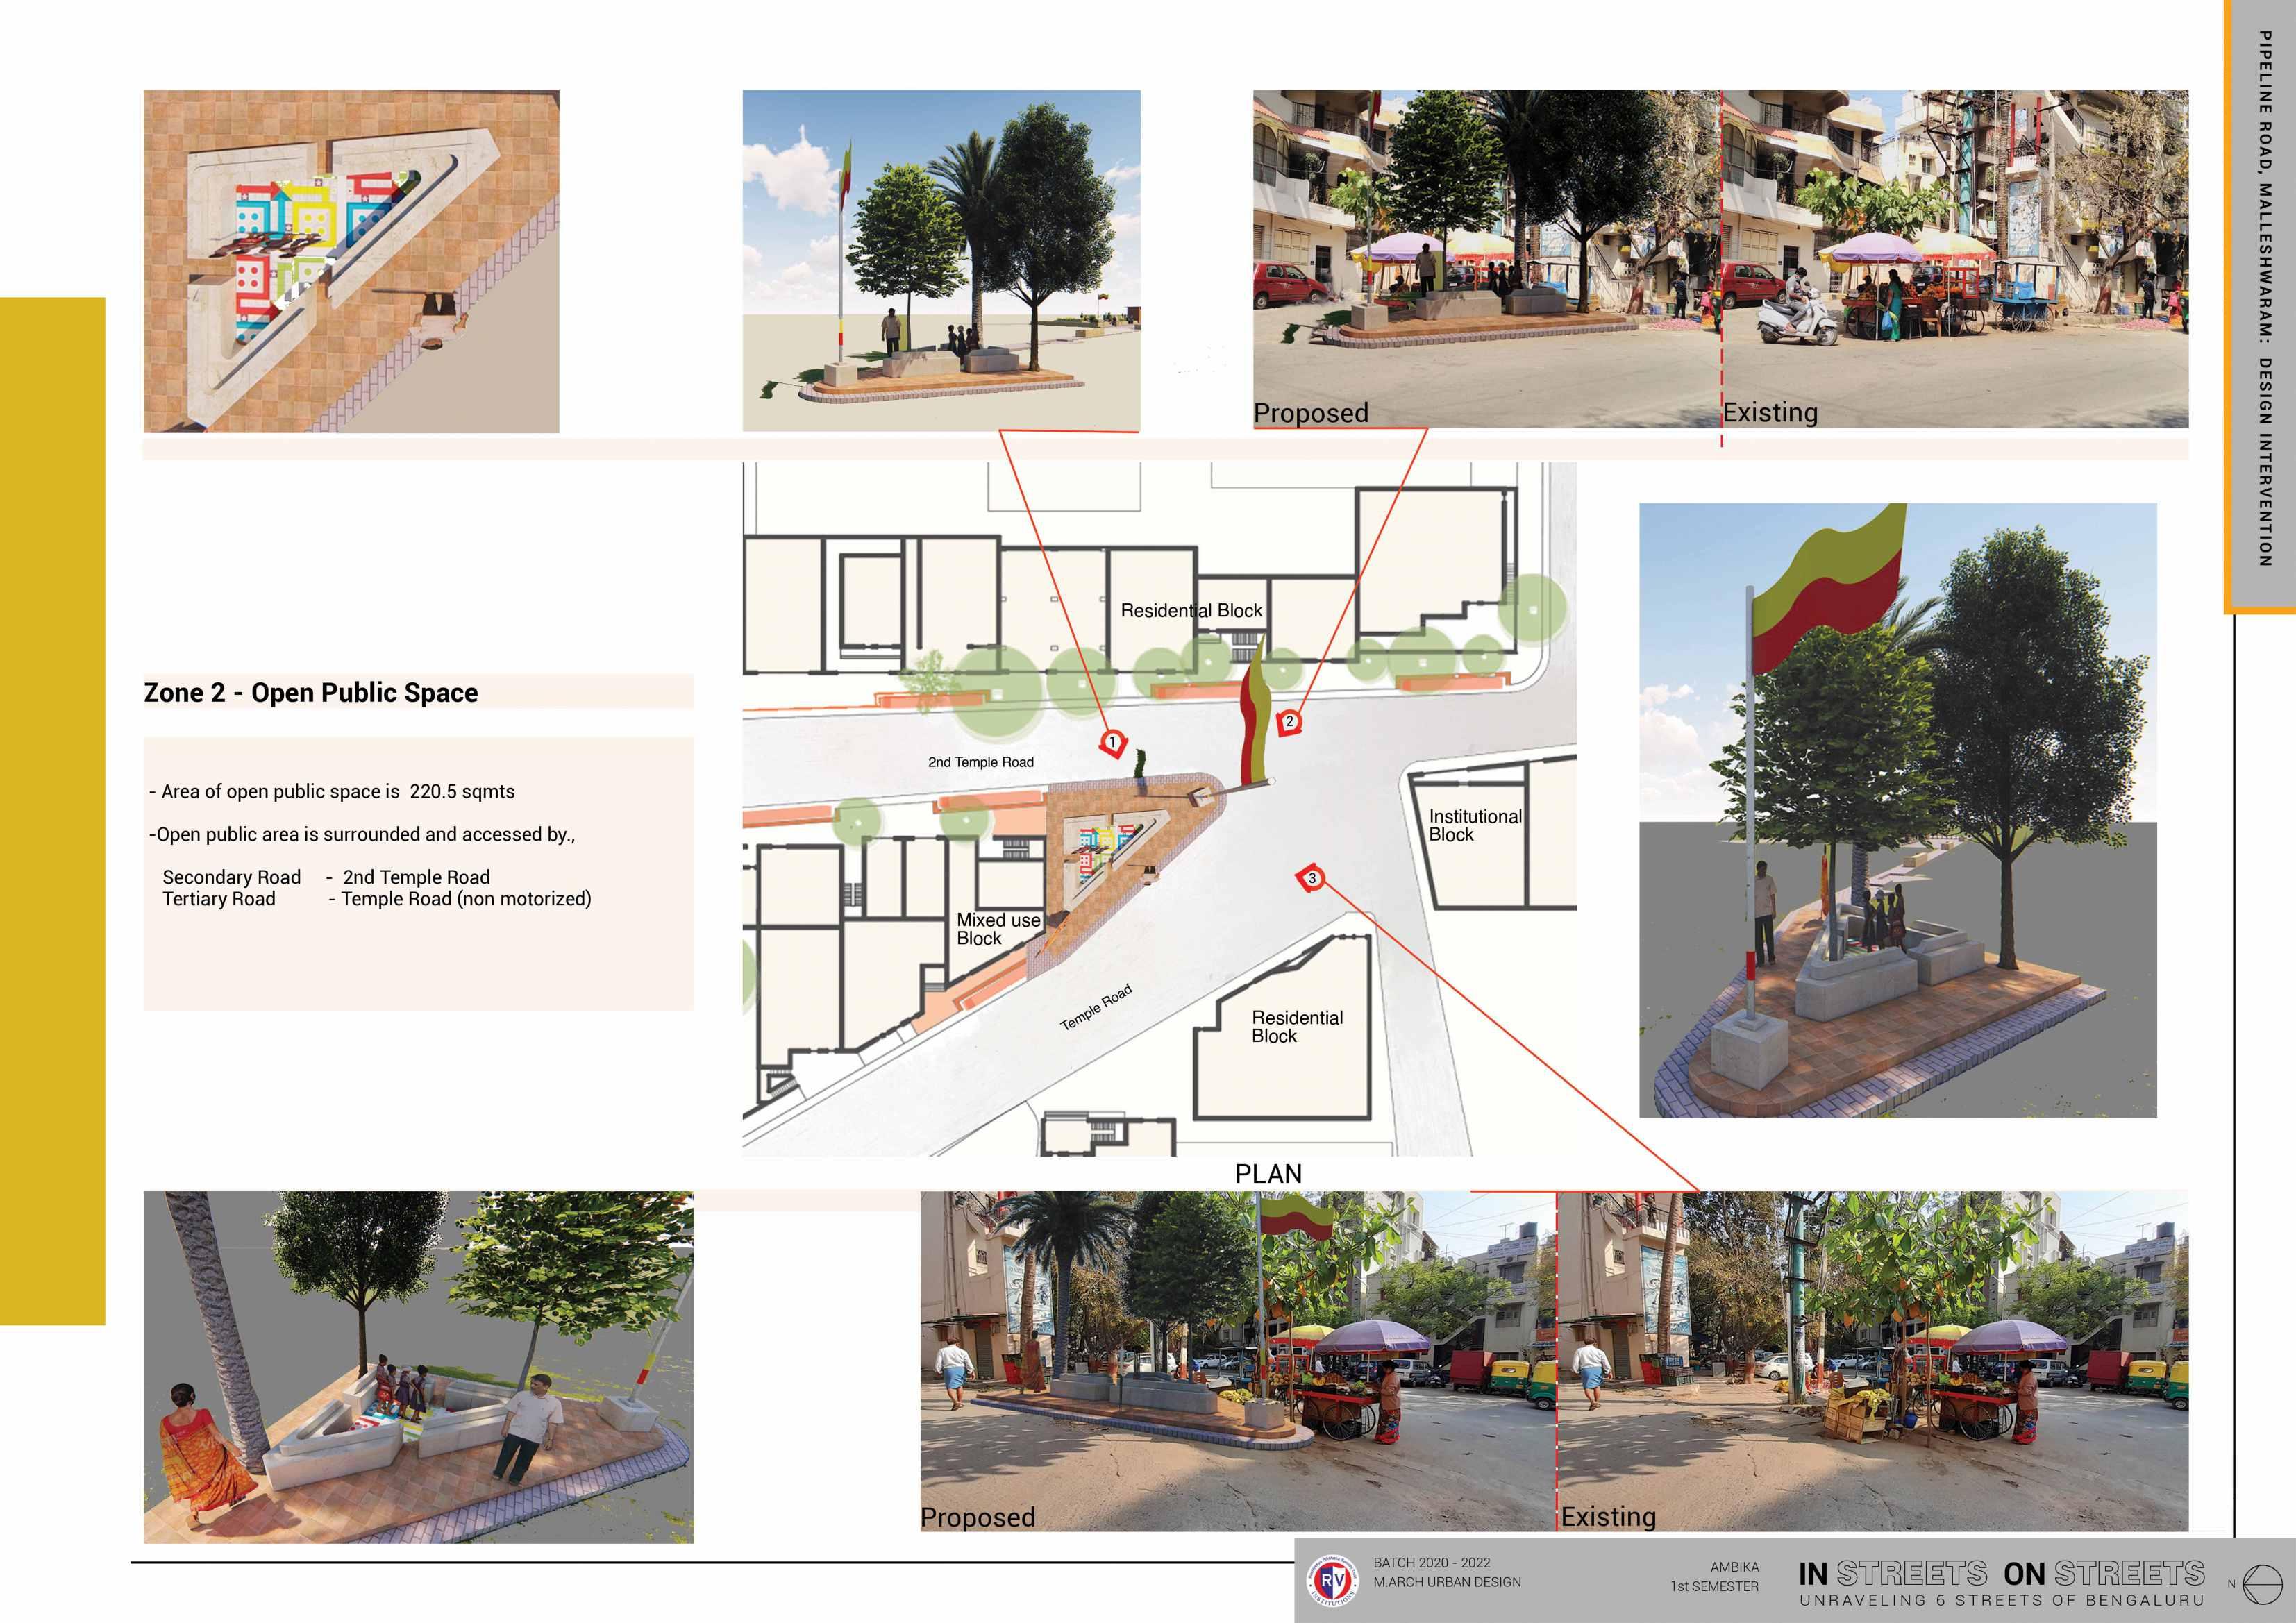Click the Zone 2 Open Public Space heading
2296x1623 pixels.
[311, 693]
